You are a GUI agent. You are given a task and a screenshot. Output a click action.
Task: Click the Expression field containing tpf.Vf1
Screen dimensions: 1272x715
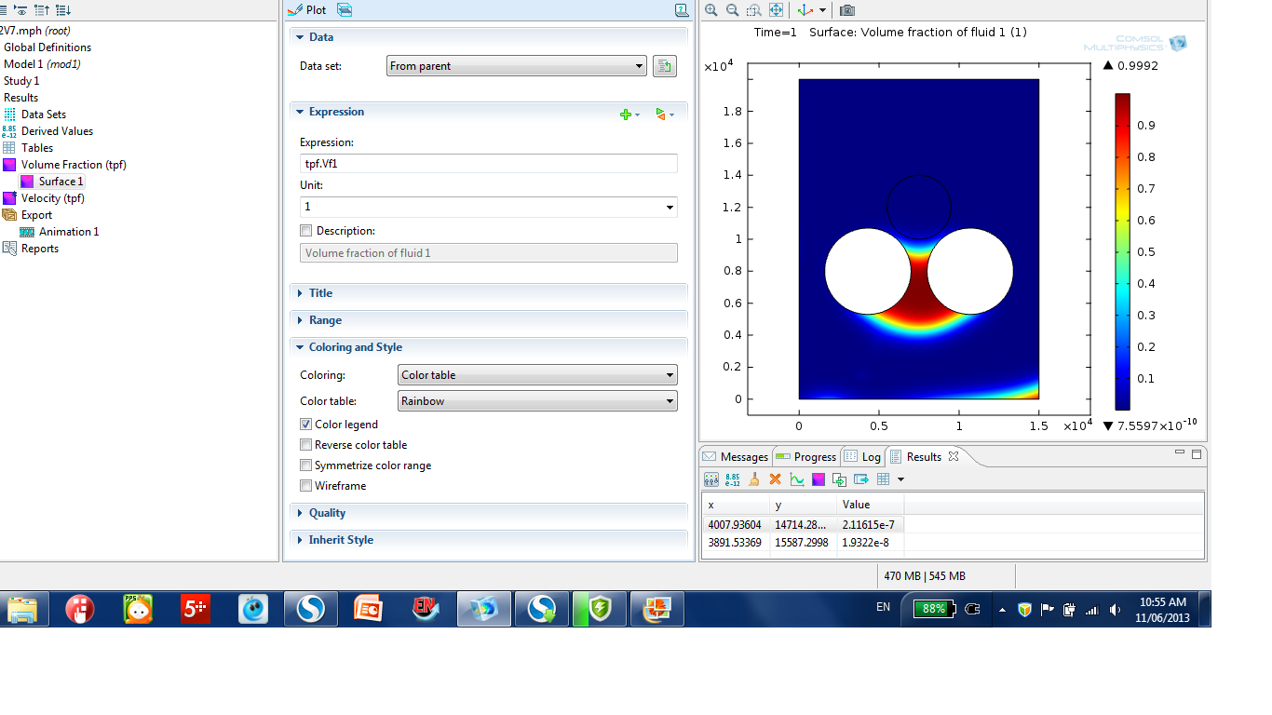coord(488,164)
